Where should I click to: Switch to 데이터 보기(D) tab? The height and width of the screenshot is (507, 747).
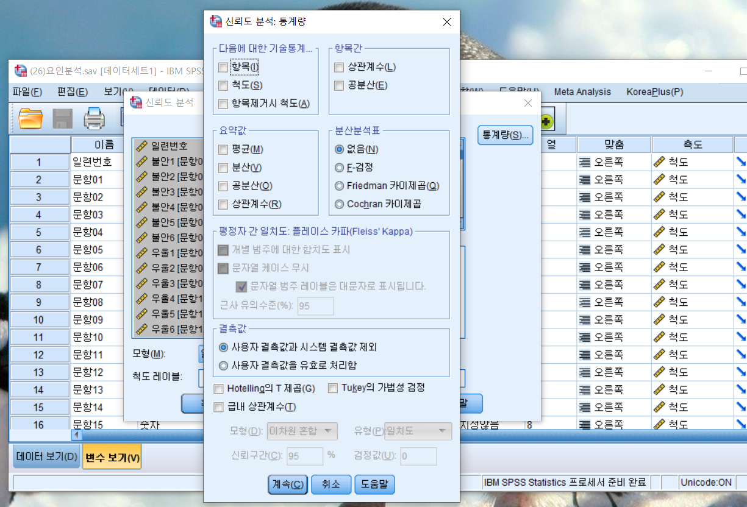(x=47, y=456)
